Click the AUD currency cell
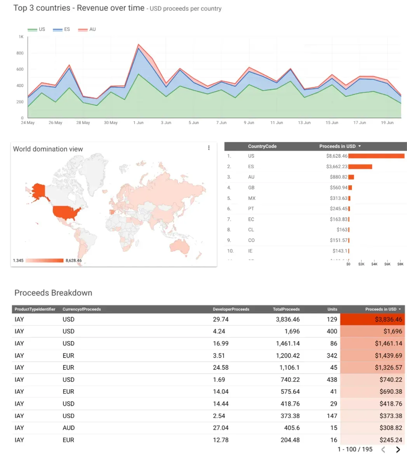 pyautogui.click(x=69, y=428)
